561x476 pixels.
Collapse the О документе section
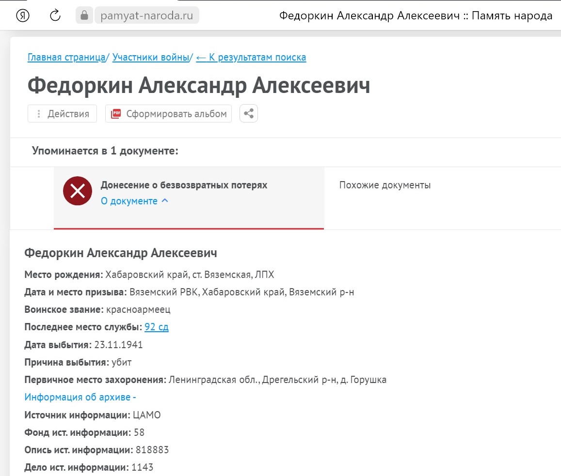click(x=134, y=201)
